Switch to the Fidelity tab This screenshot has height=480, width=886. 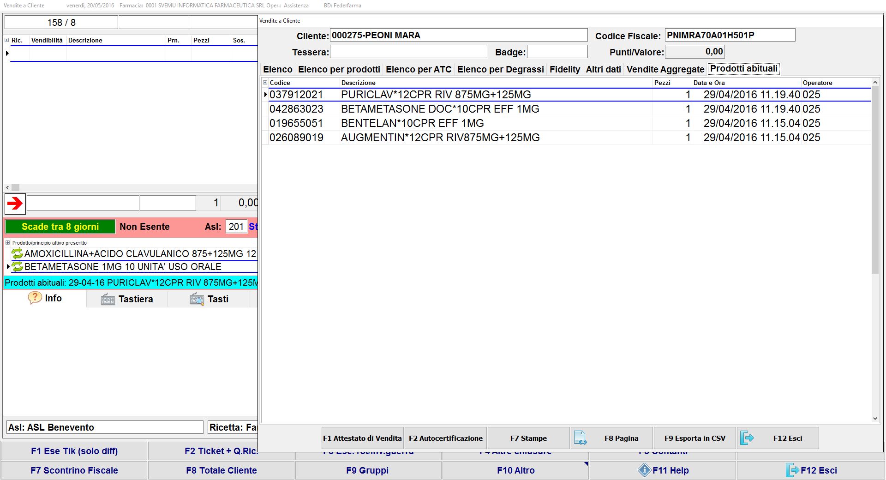click(564, 69)
